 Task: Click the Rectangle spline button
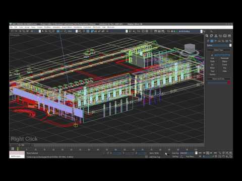(x=224, y=58)
